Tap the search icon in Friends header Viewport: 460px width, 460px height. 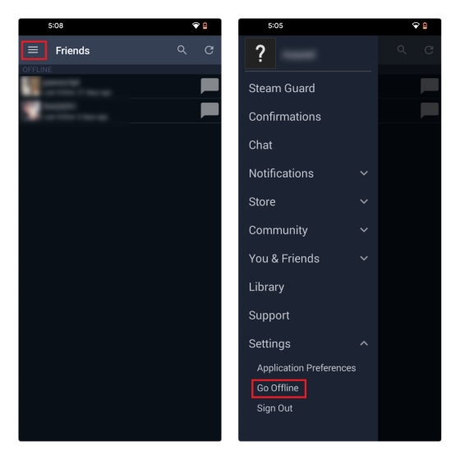[x=182, y=50]
